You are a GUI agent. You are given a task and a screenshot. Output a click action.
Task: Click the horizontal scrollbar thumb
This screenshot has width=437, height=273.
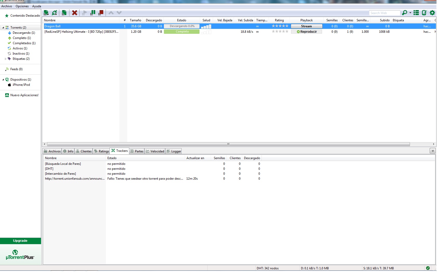[x=228, y=144]
